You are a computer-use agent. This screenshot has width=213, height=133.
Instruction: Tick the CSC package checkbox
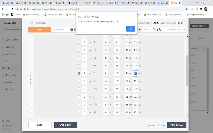click(x=79, y=105)
